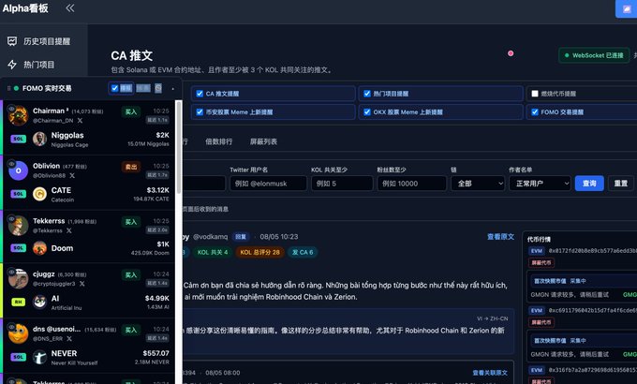Click 买入 tag on Chairman row
The width and height of the screenshot is (637, 384).
point(131,111)
